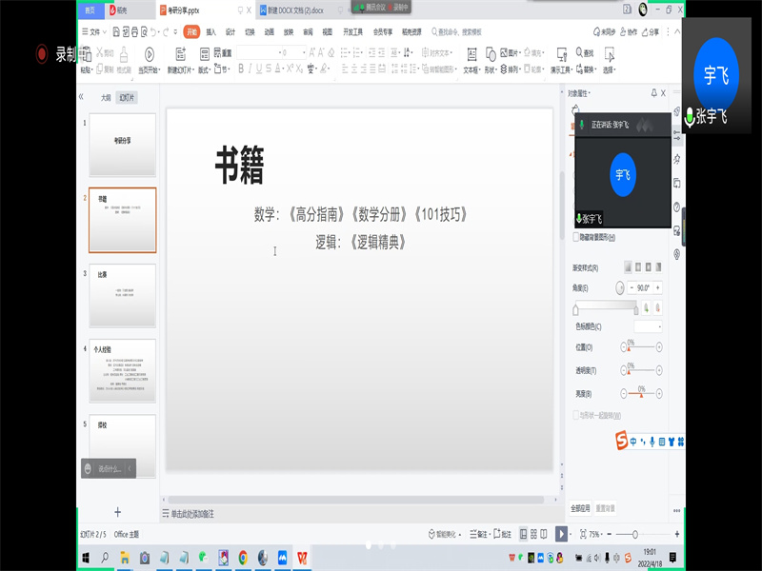Insert a 文本框 text box
Screen dimensions: 762x571
pyautogui.click(x=470, y=54)
